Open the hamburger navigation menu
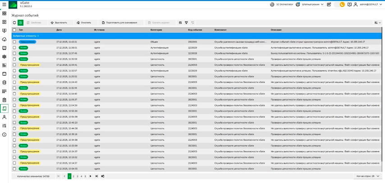 [5, 5]
